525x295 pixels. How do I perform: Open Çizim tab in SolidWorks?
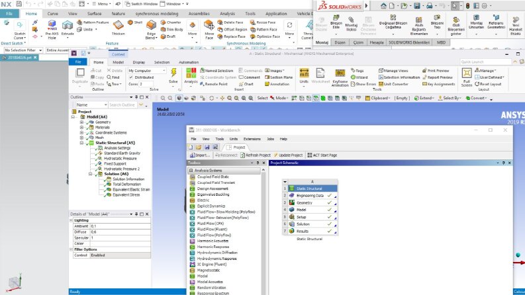358,42
